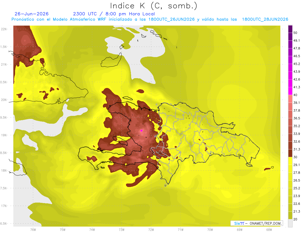The image size is (302, 233).
Task: Click the color scale label "50"
Action: tap(295, 33)
